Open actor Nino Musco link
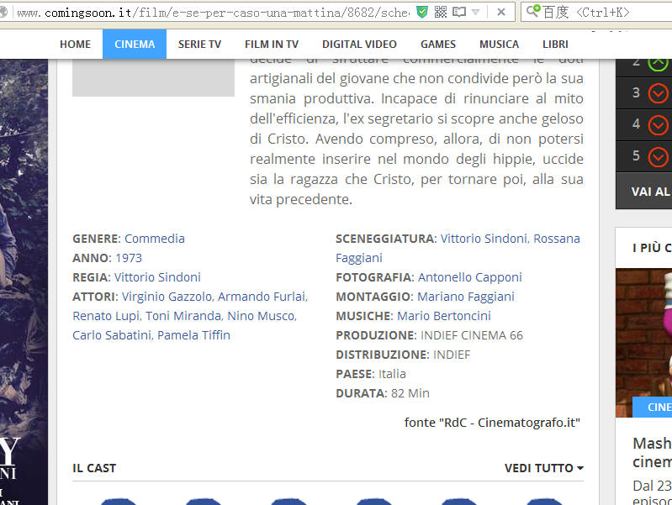The width and height of the screenshot is (672, 505). point(262,316)
